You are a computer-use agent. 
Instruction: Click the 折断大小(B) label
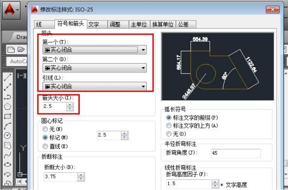click(60, 167)
